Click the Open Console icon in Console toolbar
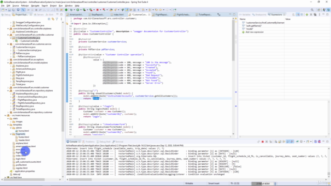This screenshot has width=331, height=186. tap(308, 142)
